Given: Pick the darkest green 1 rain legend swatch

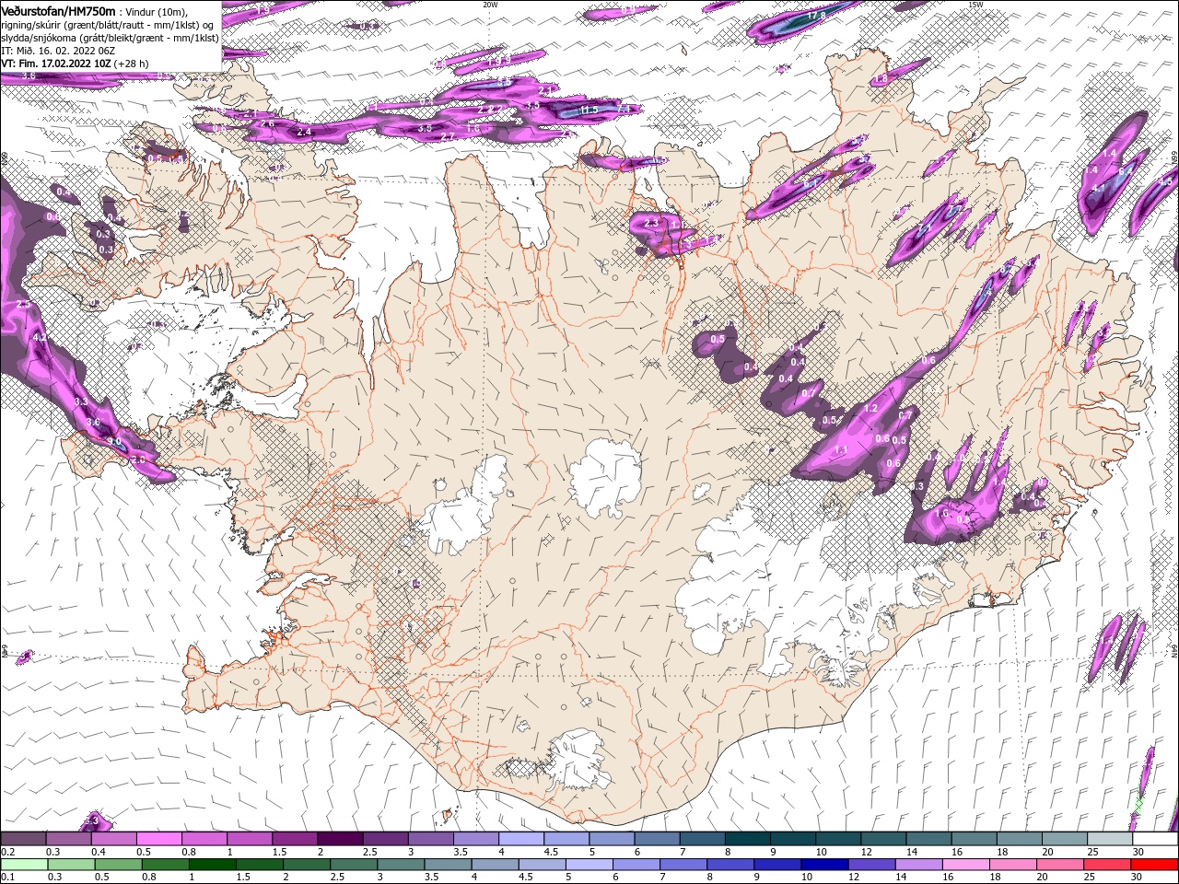Looking at the screenshot, I should point(213,864).
